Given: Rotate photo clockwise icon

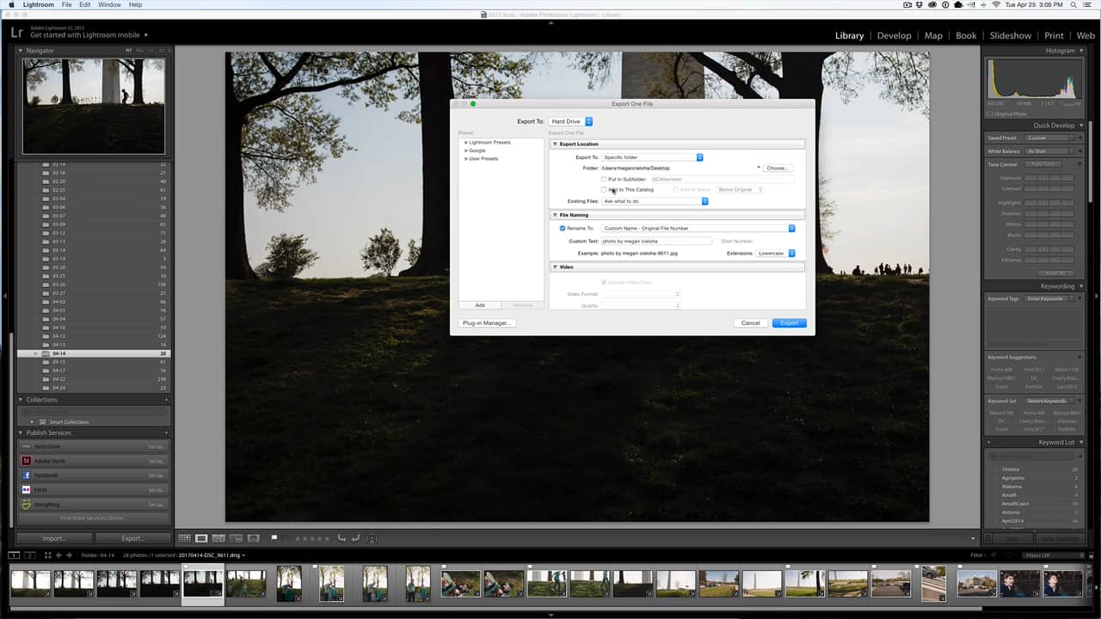Looking at the screenshot, I should click(356, 538).
